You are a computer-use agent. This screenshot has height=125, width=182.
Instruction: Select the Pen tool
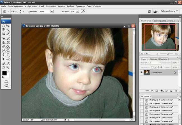(3, 55)
